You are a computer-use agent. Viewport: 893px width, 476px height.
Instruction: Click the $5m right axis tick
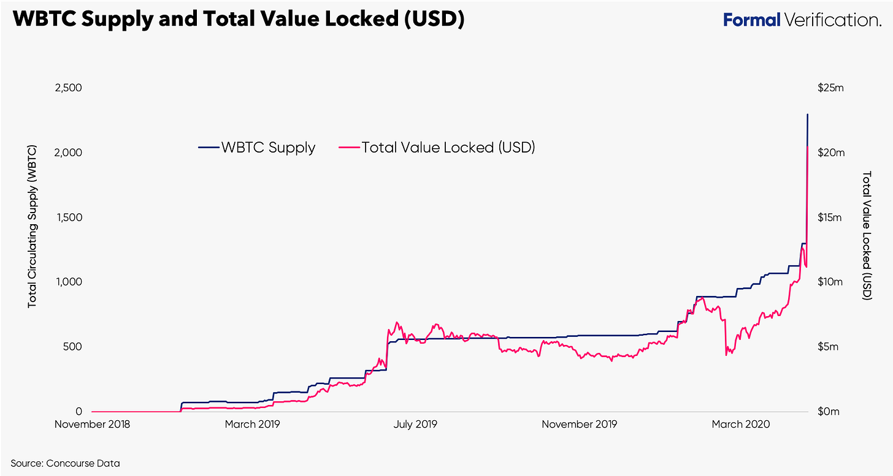coord(829,347)
